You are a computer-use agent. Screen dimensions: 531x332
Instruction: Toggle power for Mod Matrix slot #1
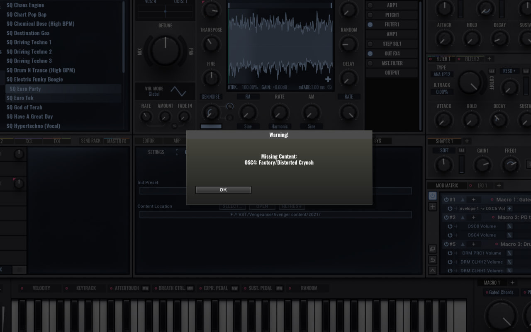pos(446,199)
